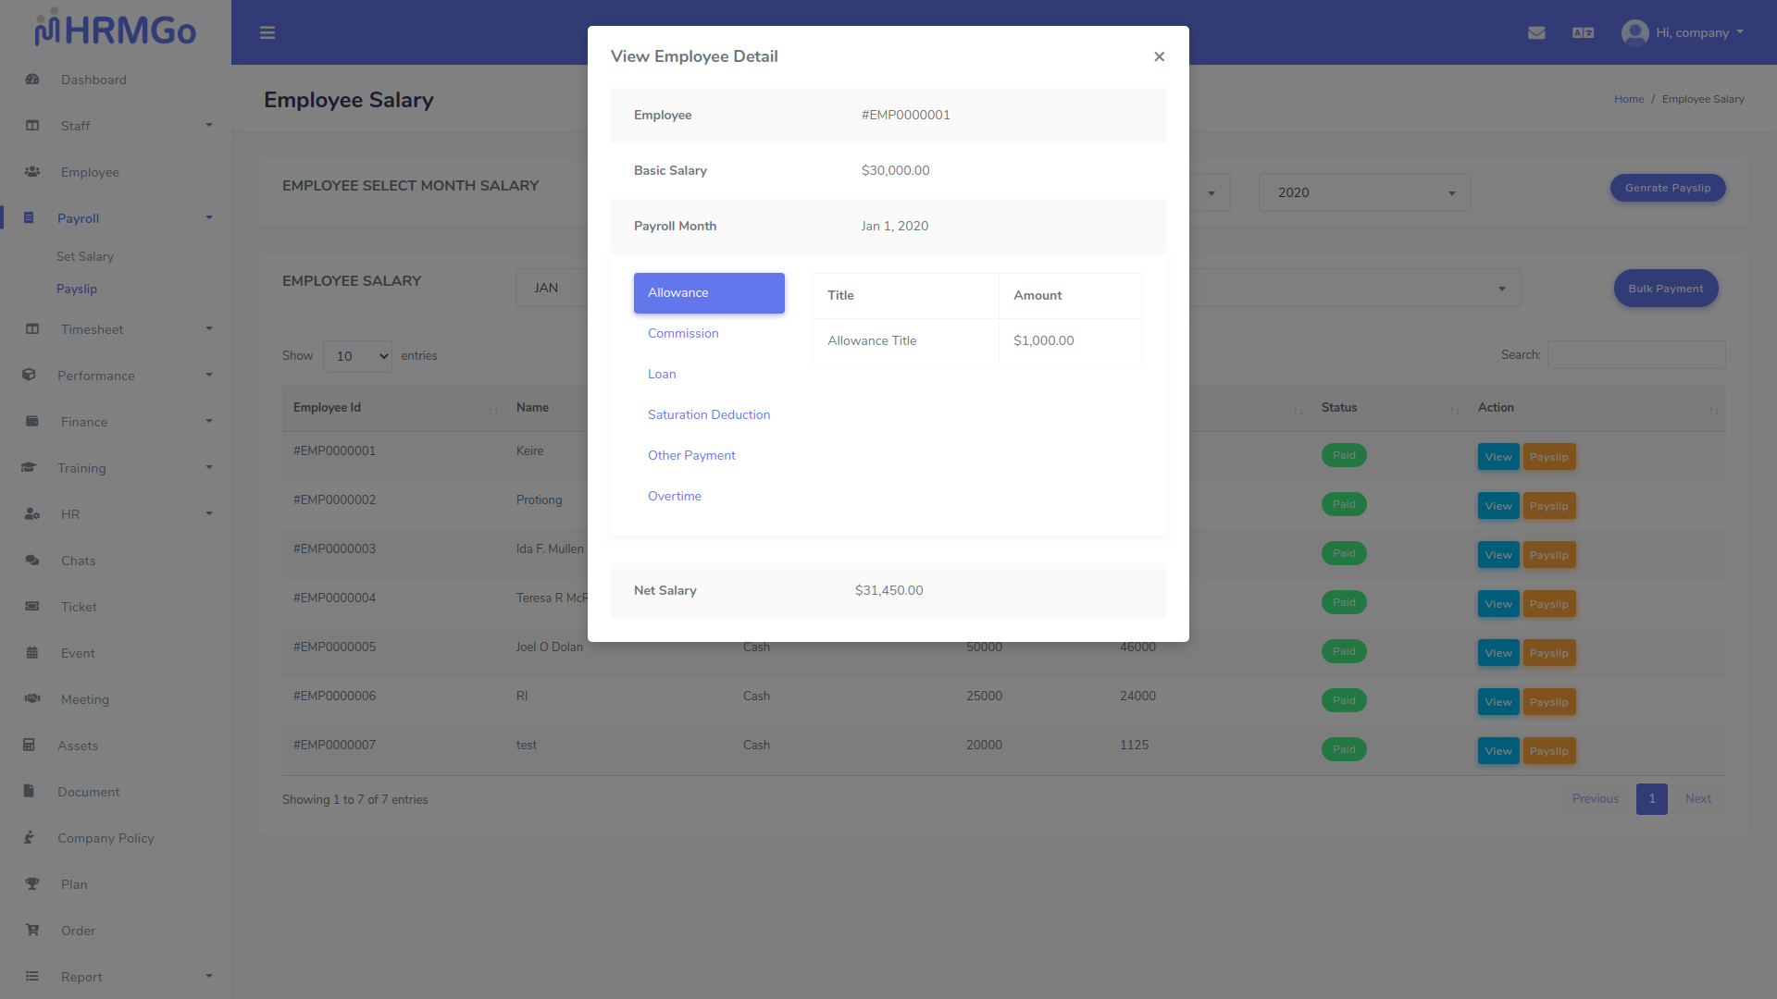Expand the Timesheet menu arrow
1777x999 pixels.
(209, 328)
